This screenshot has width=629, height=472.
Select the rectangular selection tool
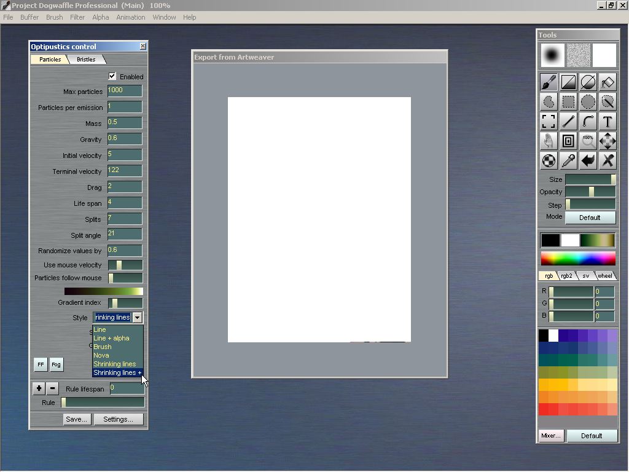point(568,101)
